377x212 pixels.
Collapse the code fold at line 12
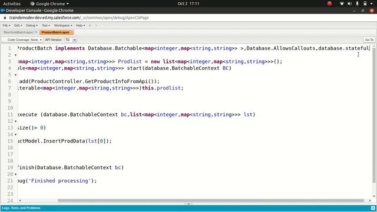pyautogui.click(x=16, y=121)
